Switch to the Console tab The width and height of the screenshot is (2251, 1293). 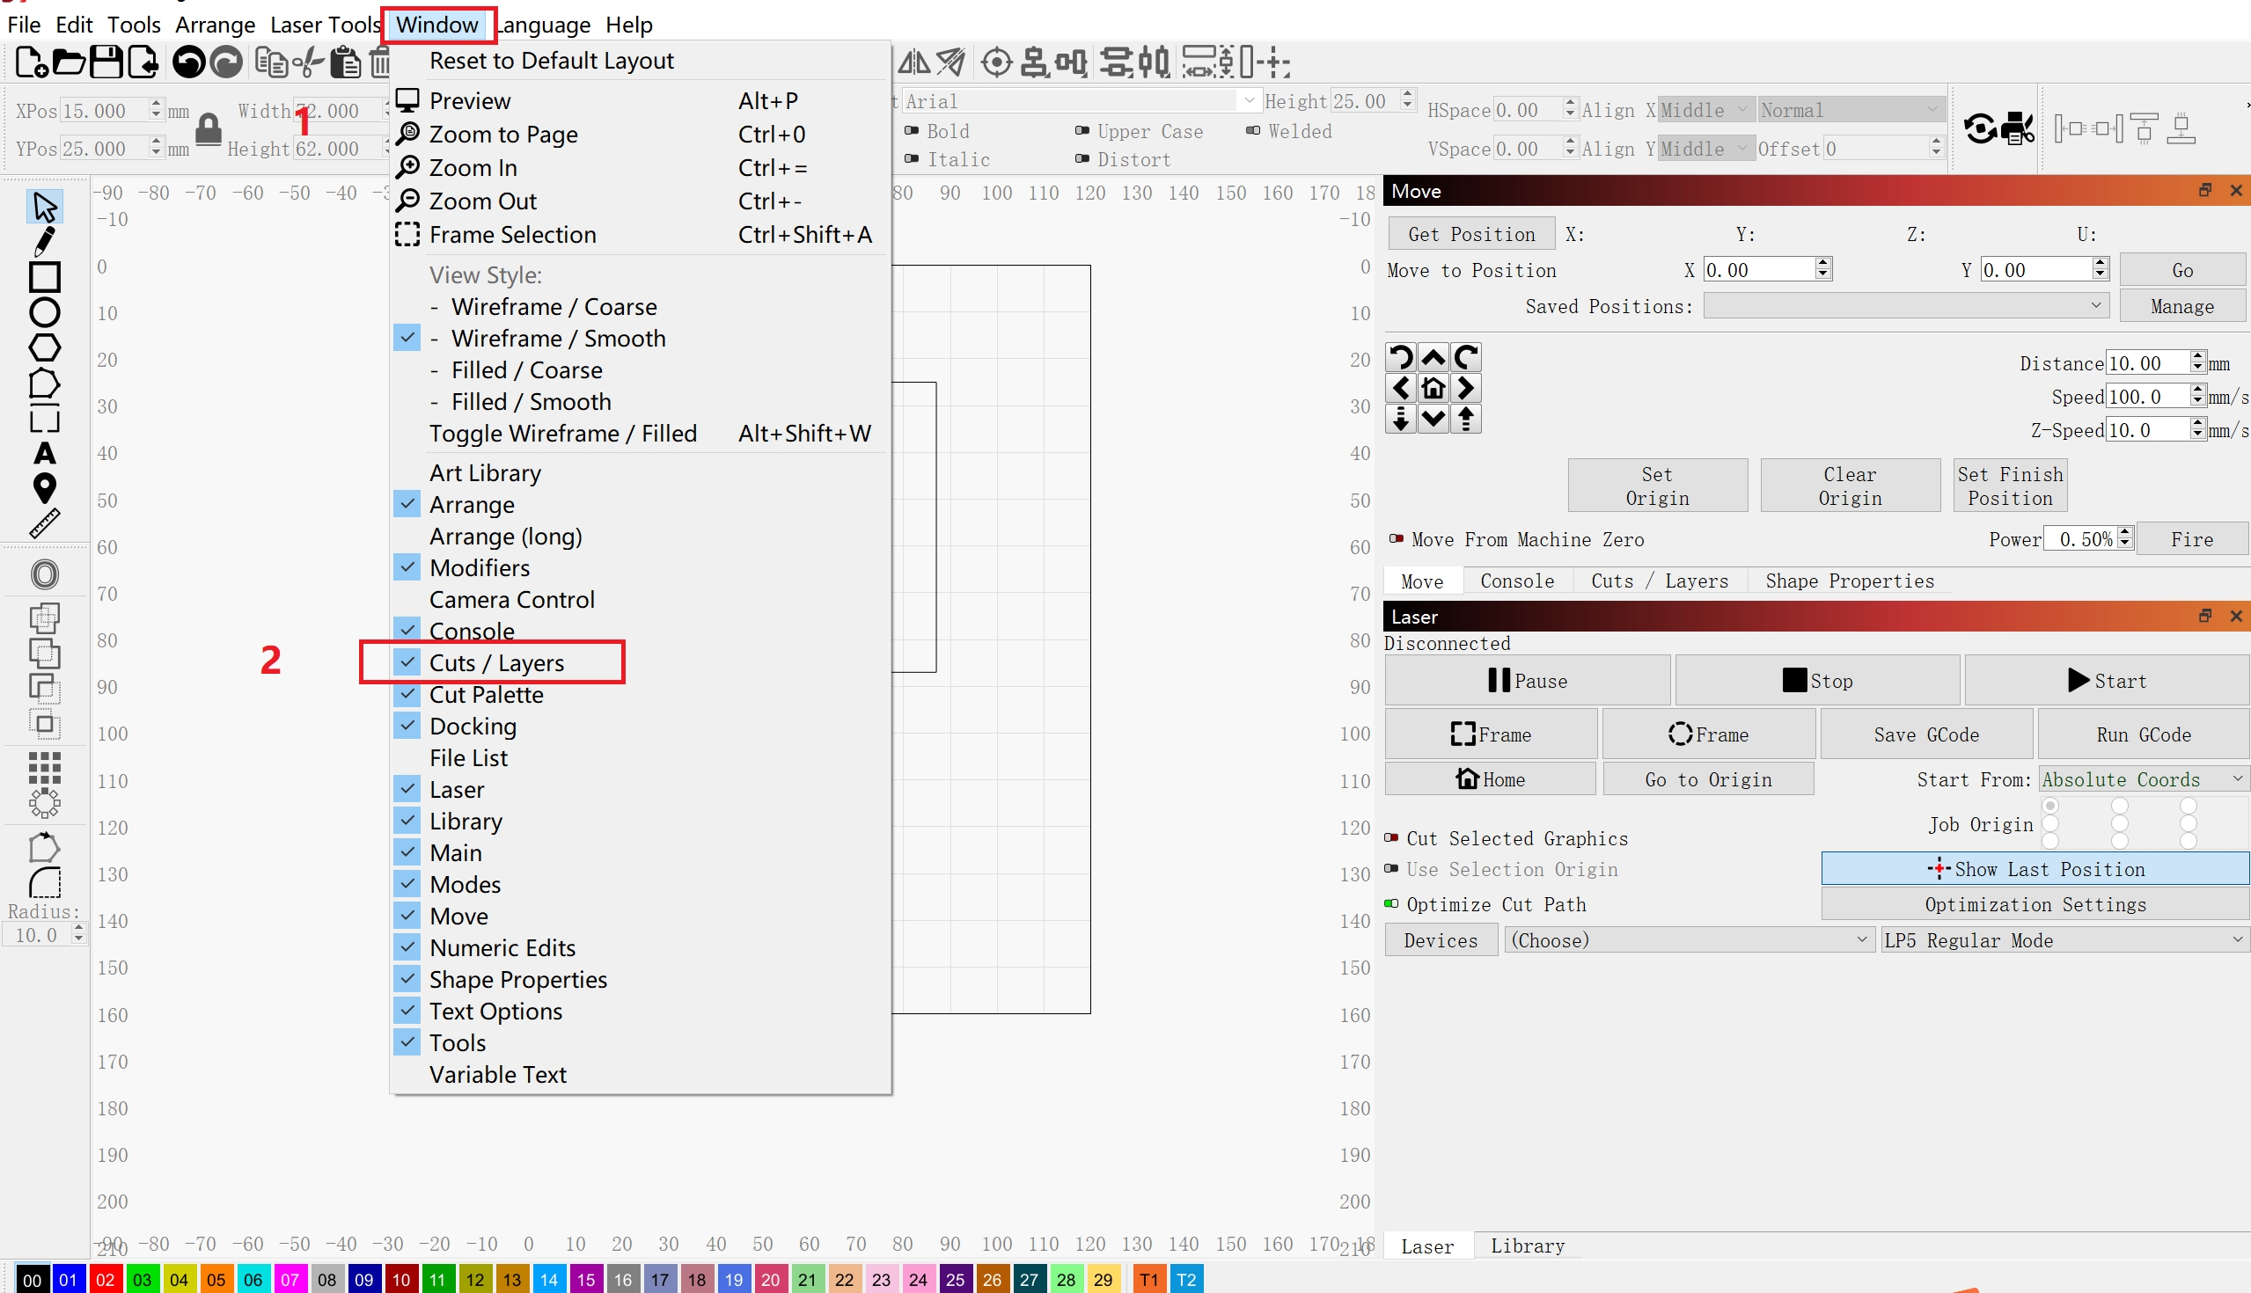1516,580
